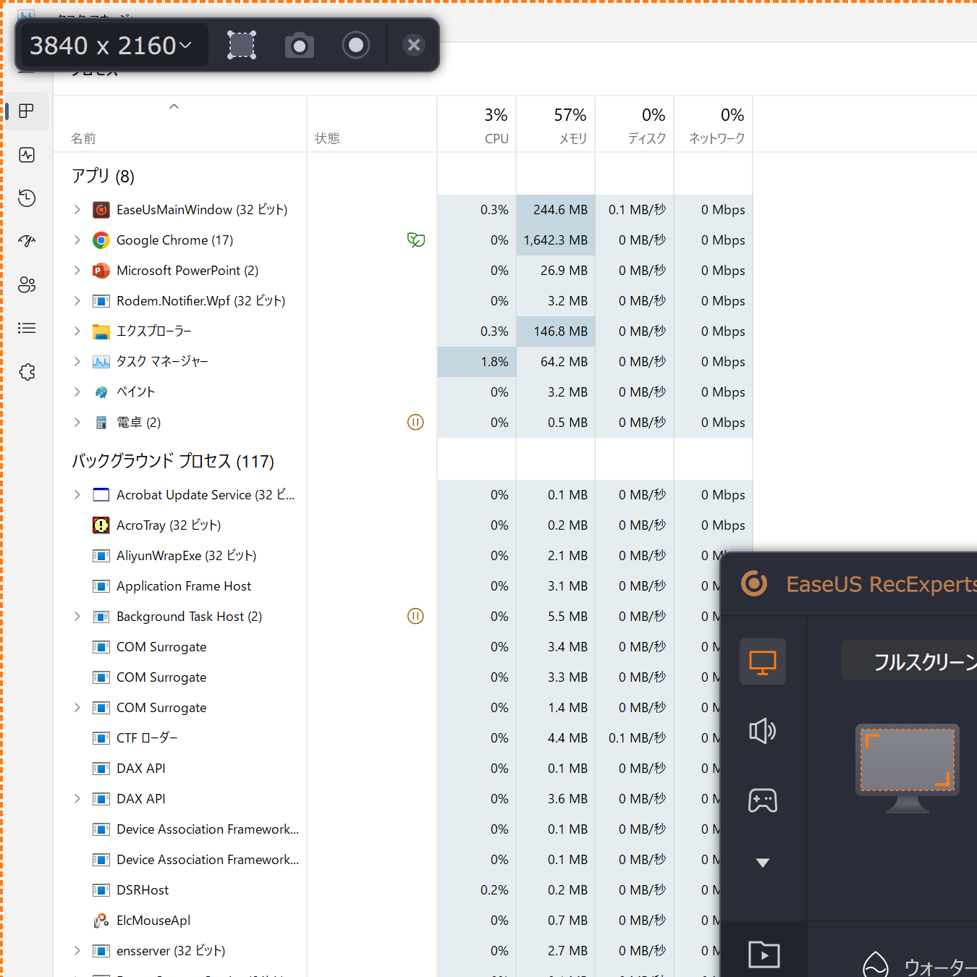Select the audio recording speaker icon in RecExperts
This screenshot has height=977, width=977.
click(x=763, y=731)
